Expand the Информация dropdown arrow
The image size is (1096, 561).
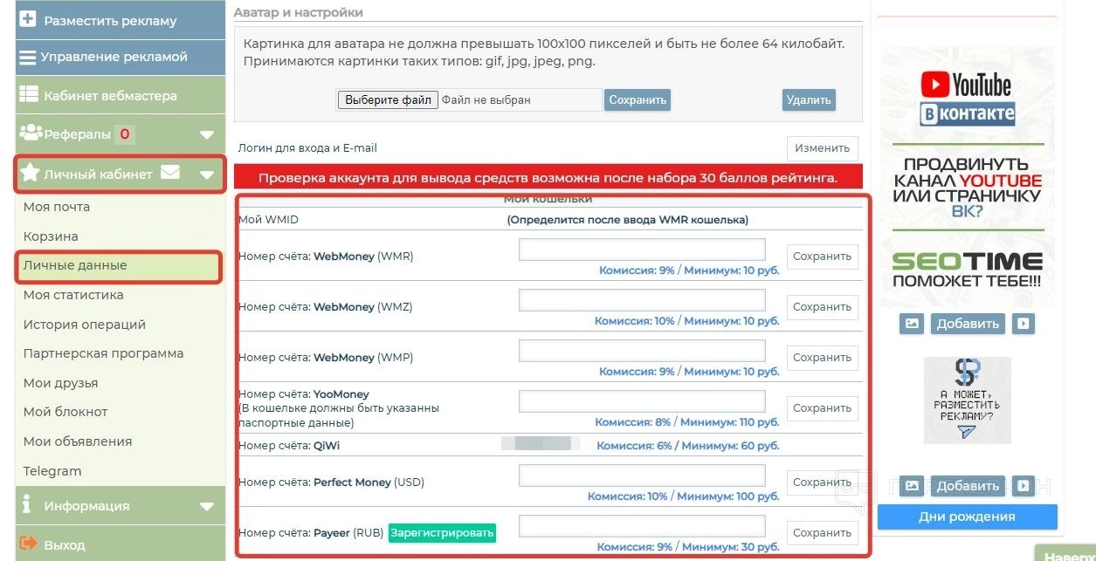click(207, 506)
